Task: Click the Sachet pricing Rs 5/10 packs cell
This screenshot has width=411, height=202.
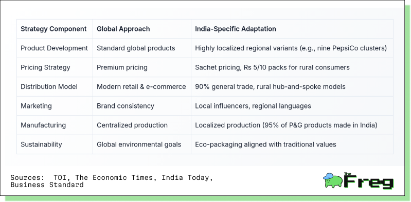Action: pyautogui.click(x=272, y=67)
